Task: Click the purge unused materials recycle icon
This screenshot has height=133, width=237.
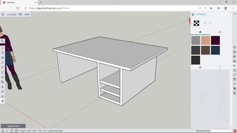Action: 200,68
